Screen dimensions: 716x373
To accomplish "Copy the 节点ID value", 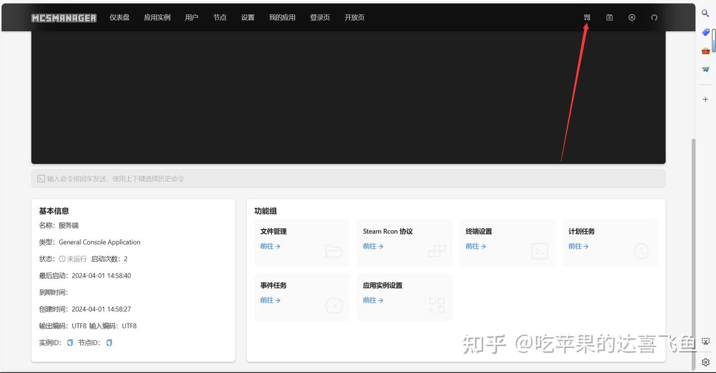I will [109, 343].
